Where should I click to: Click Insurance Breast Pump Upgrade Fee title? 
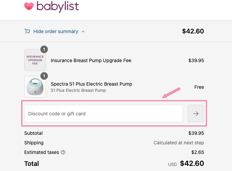click(91, 60)
